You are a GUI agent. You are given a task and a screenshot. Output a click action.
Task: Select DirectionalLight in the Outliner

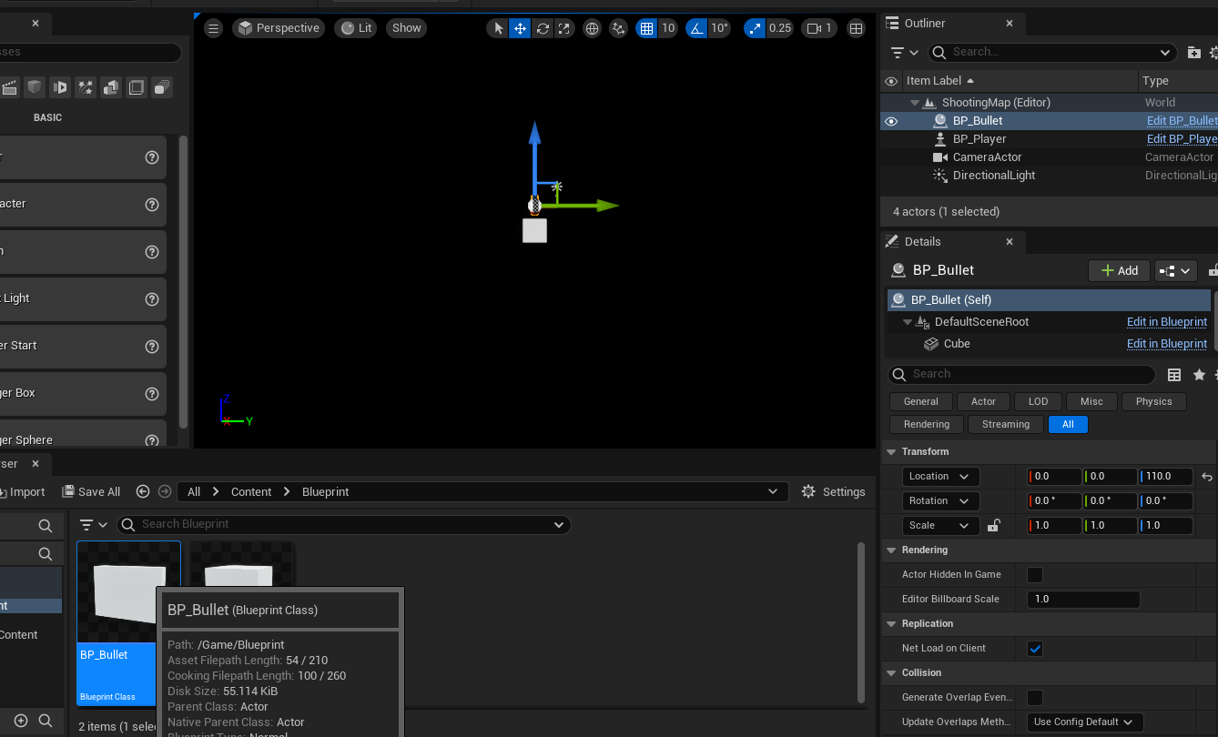[x=994, y=176]
